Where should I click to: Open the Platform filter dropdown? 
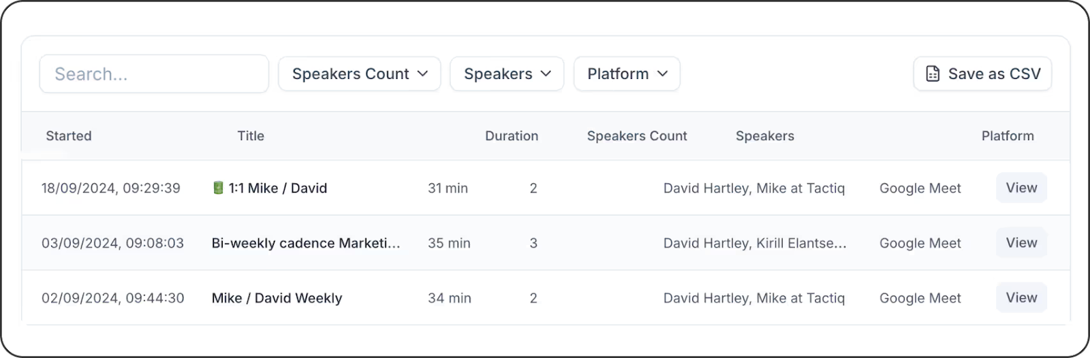click(x=627, y=74)
